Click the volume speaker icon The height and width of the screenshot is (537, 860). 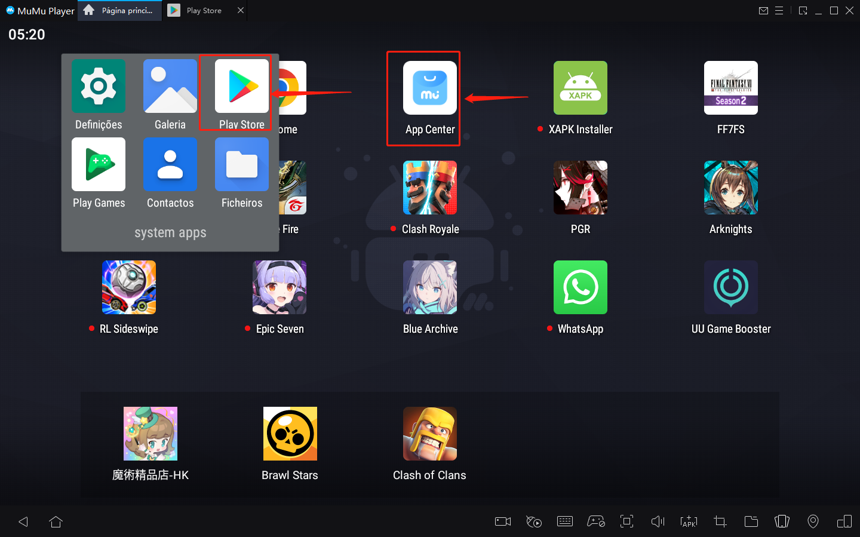coord(658,521)
